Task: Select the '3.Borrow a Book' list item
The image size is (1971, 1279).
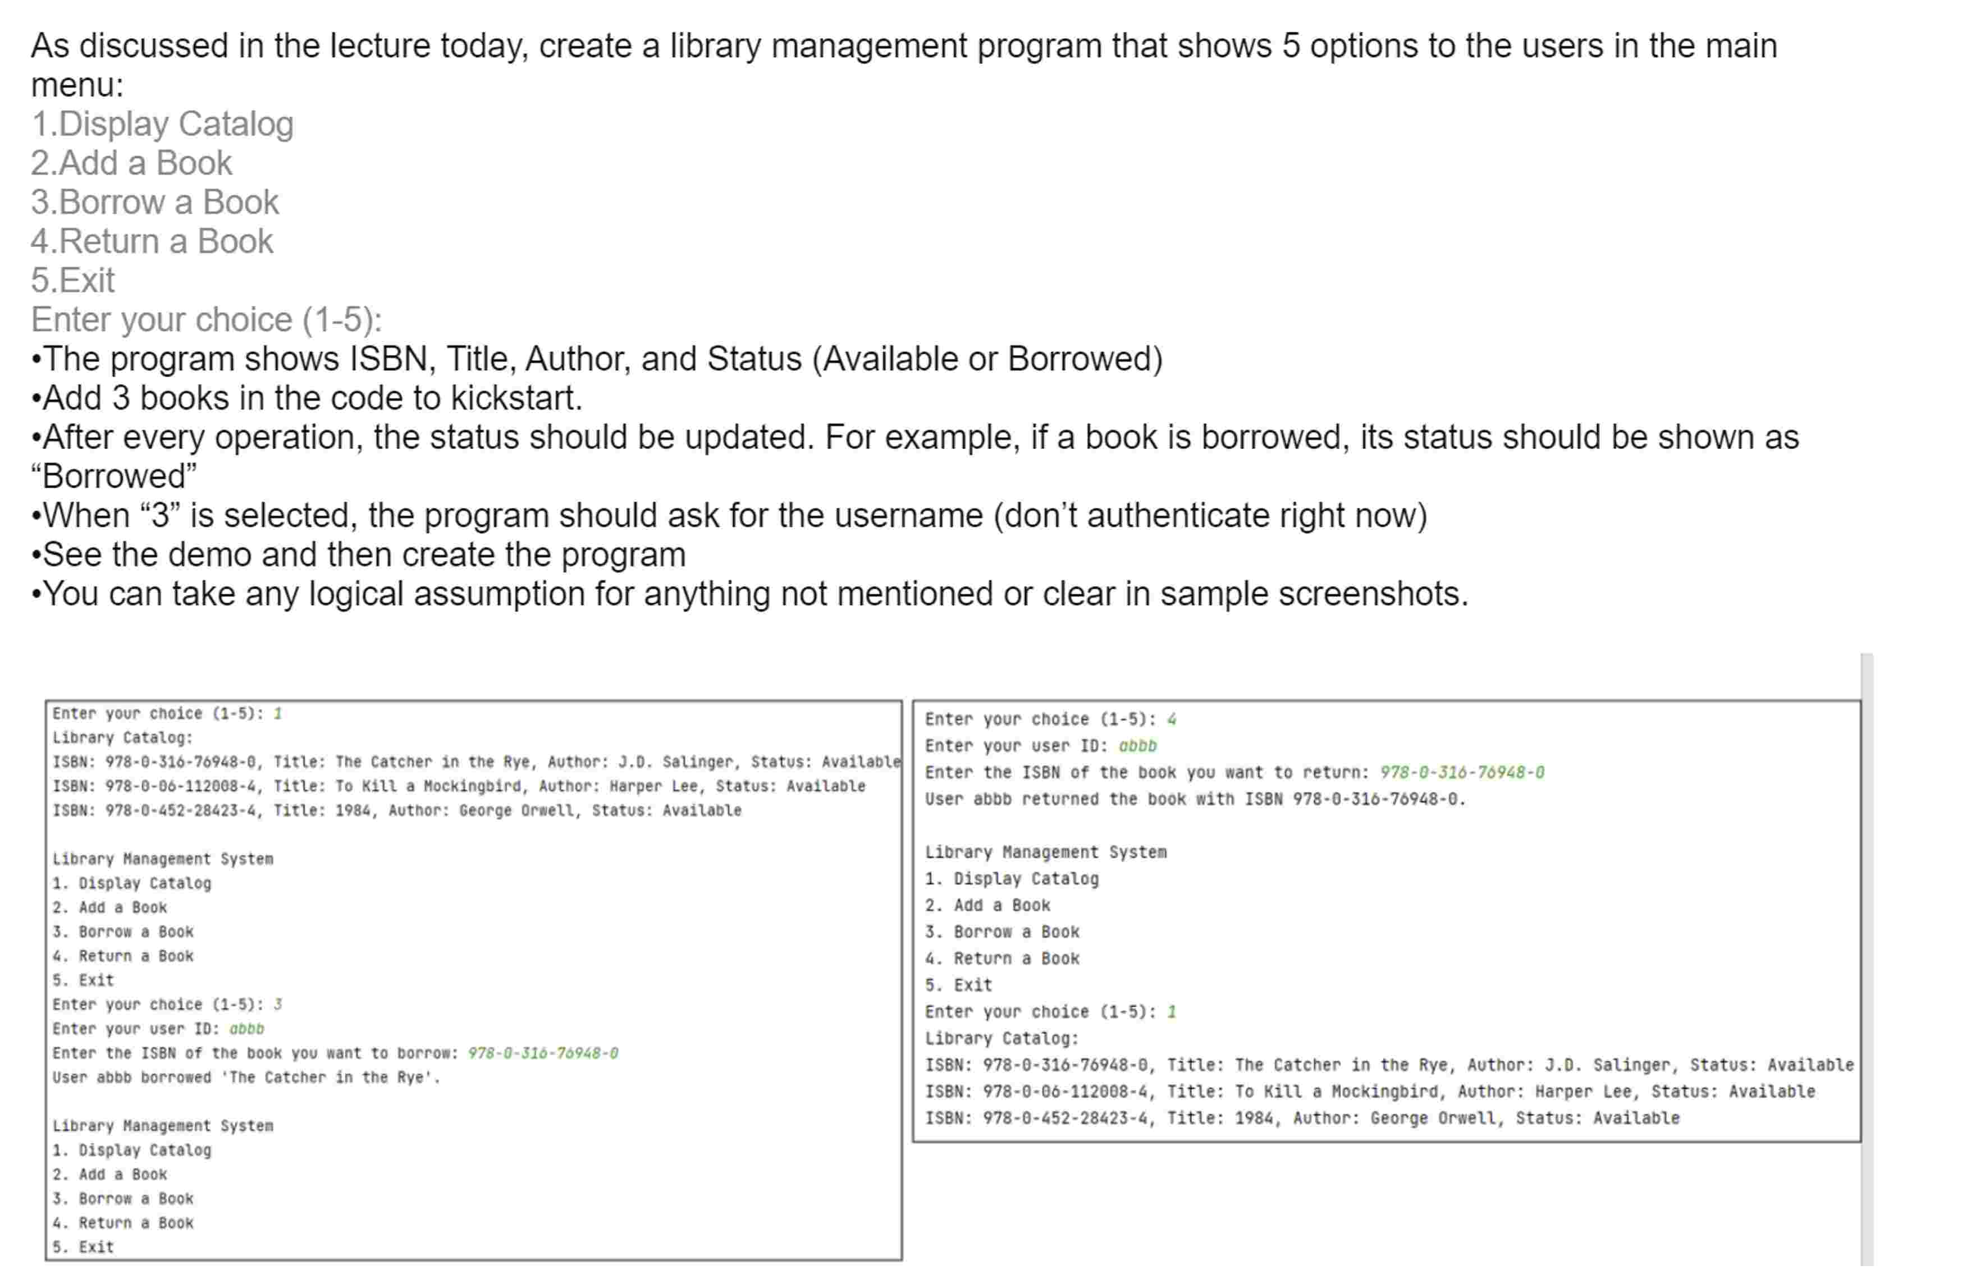Action: (155, 202)
